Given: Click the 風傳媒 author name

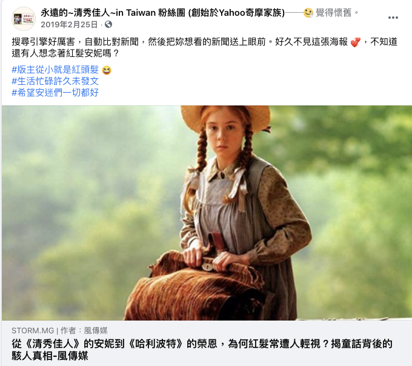Looking at the screenshot, I should (x=96, y=330).
